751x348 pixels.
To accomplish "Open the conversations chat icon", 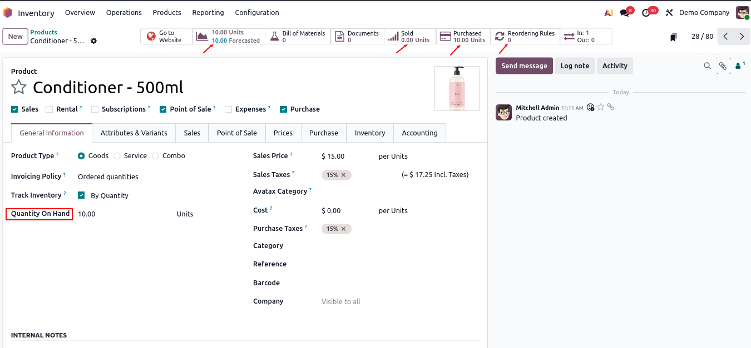I will [x=625, y=13].
